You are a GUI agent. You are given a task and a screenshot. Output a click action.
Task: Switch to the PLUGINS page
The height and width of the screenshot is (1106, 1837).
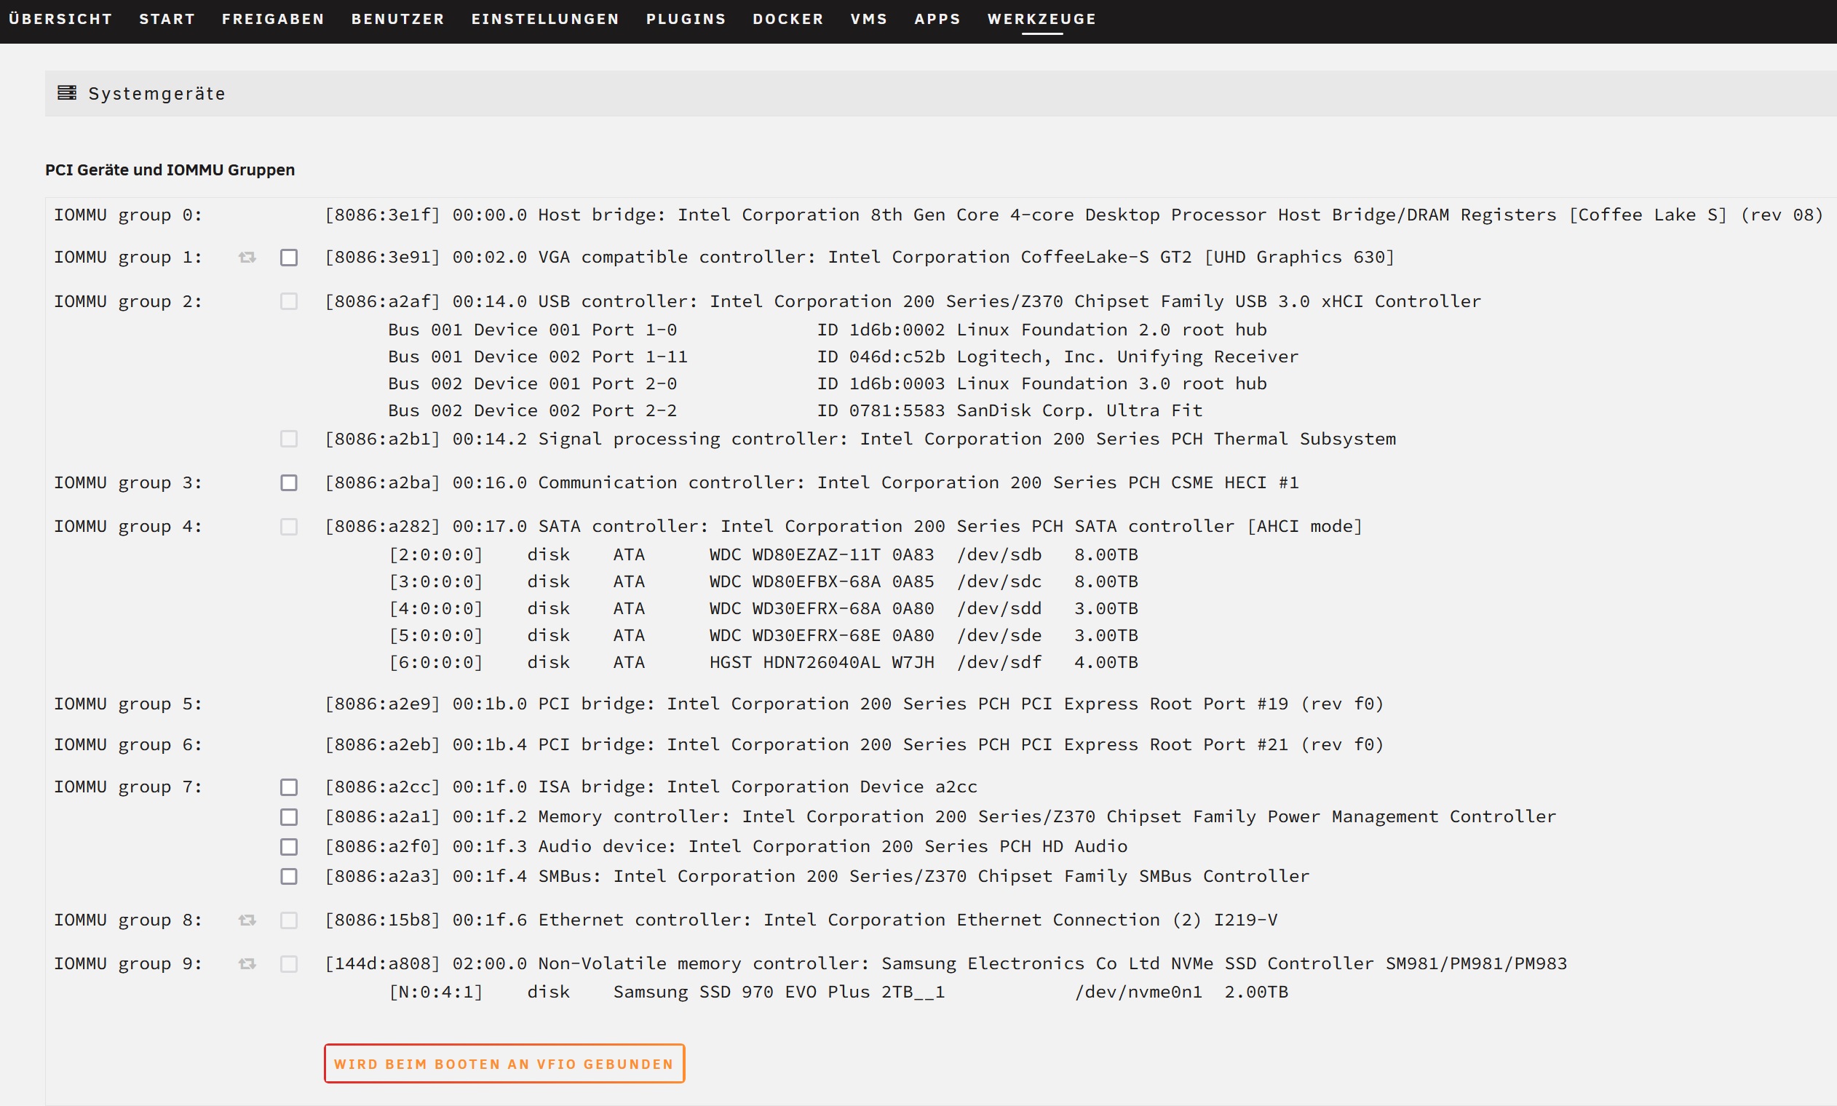[x=686, y=19]
